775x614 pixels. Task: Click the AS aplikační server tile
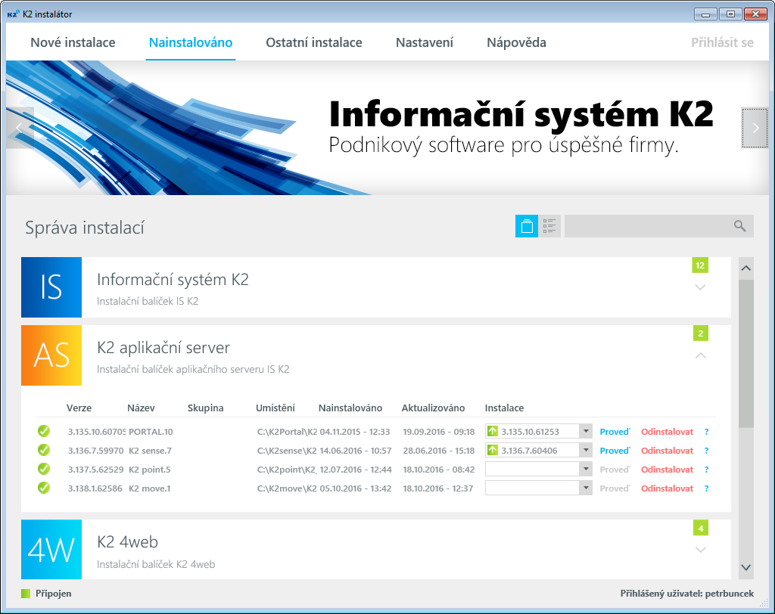pos(51,355)
